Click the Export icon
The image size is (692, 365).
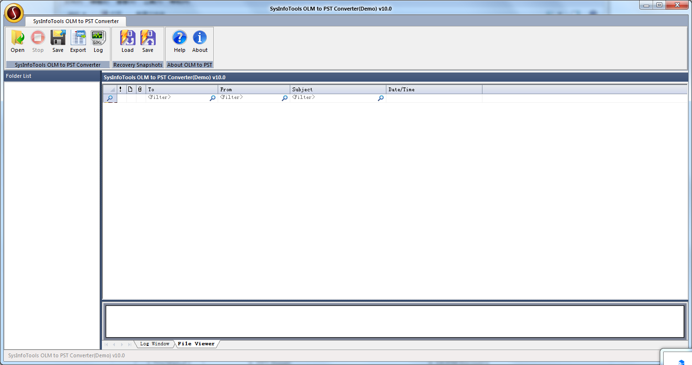tap(78, 41)
